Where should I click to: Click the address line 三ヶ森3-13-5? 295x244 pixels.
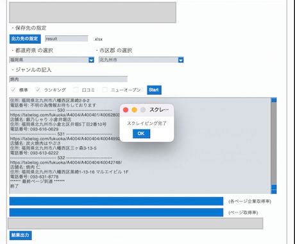pos(53,148)
